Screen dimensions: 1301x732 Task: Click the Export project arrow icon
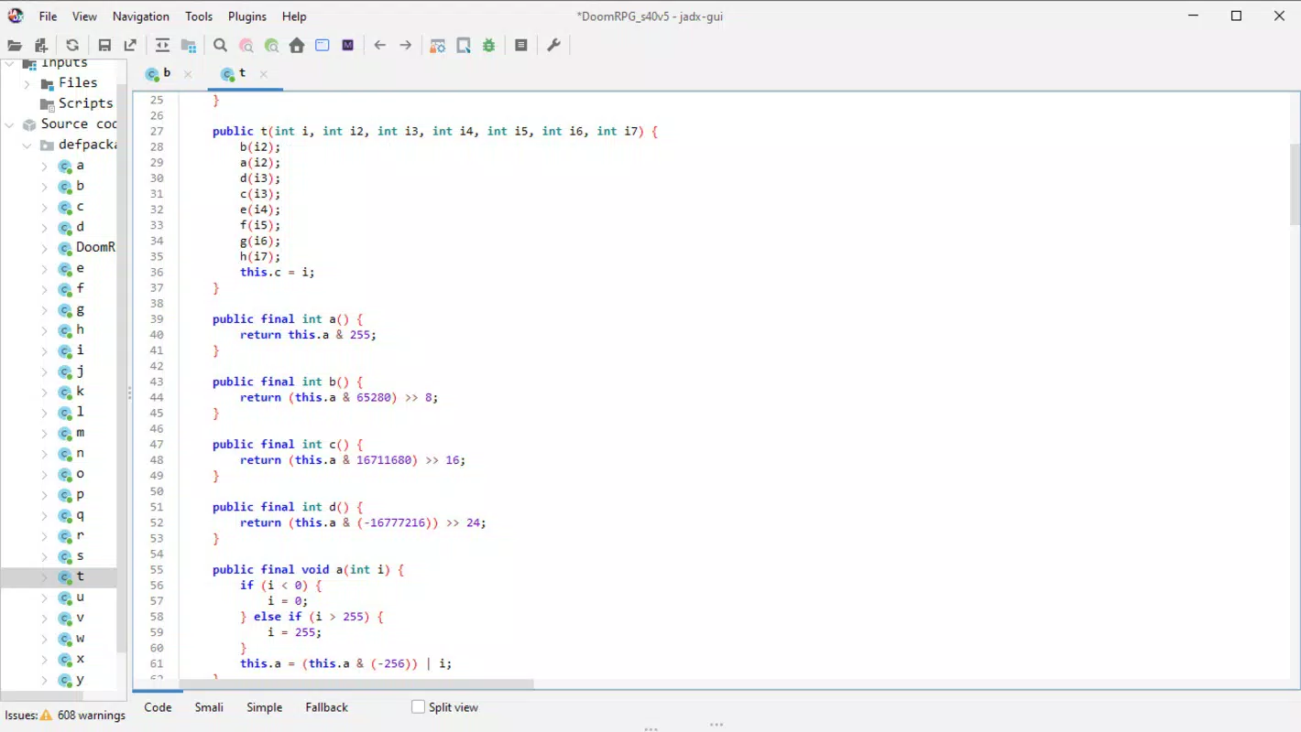[130, 45]
